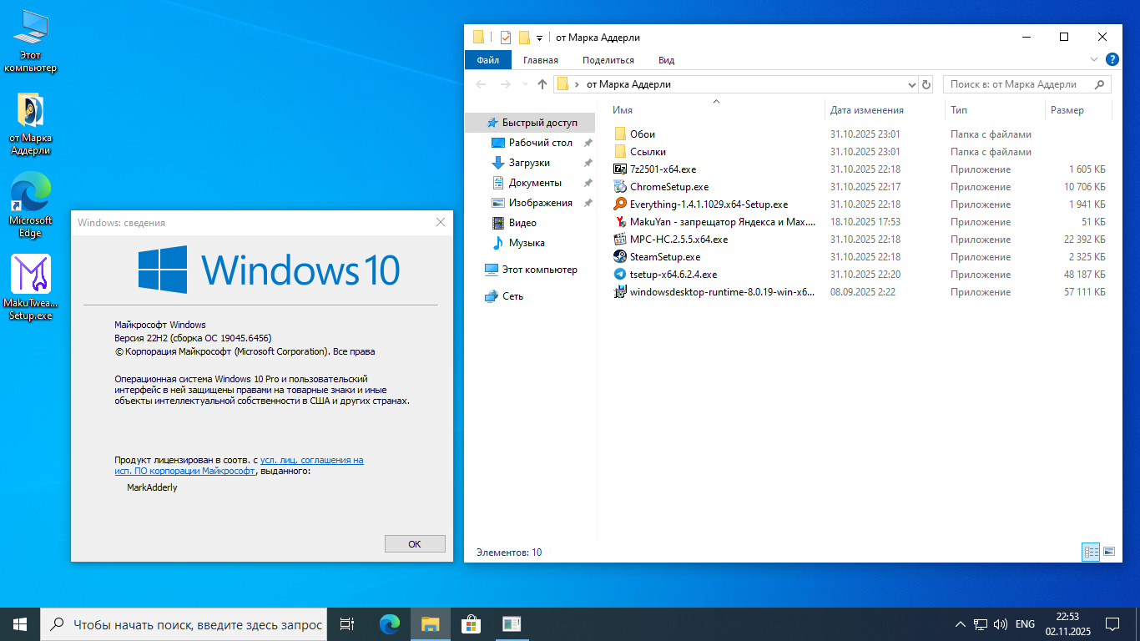The image size is (1140, 641).
Task: Open Explorer help question mark icon
Action: pos(1112,60)
